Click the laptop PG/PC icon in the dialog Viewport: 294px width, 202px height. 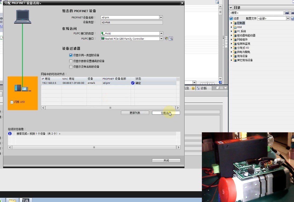coord(22,16)
